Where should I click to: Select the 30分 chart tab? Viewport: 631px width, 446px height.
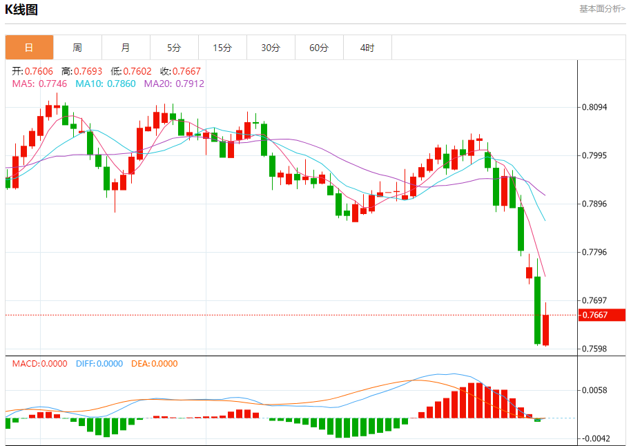tap(271, 48)
